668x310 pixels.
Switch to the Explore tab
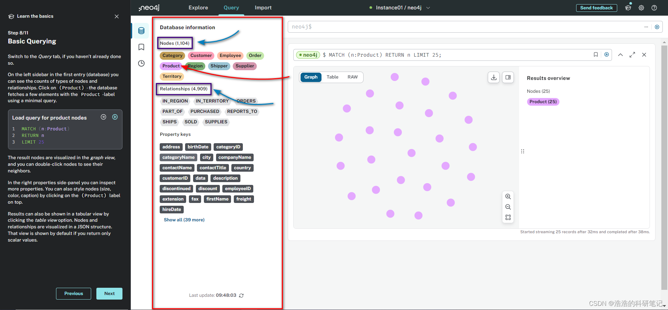point(198,8)
